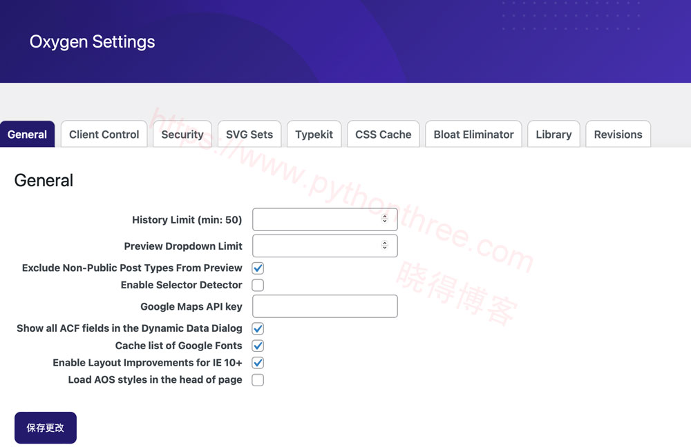The height and width of the screenshot is (447, 691).
Task: Click the 'History Limit (min: 50)' label
Action: point(187,219)
